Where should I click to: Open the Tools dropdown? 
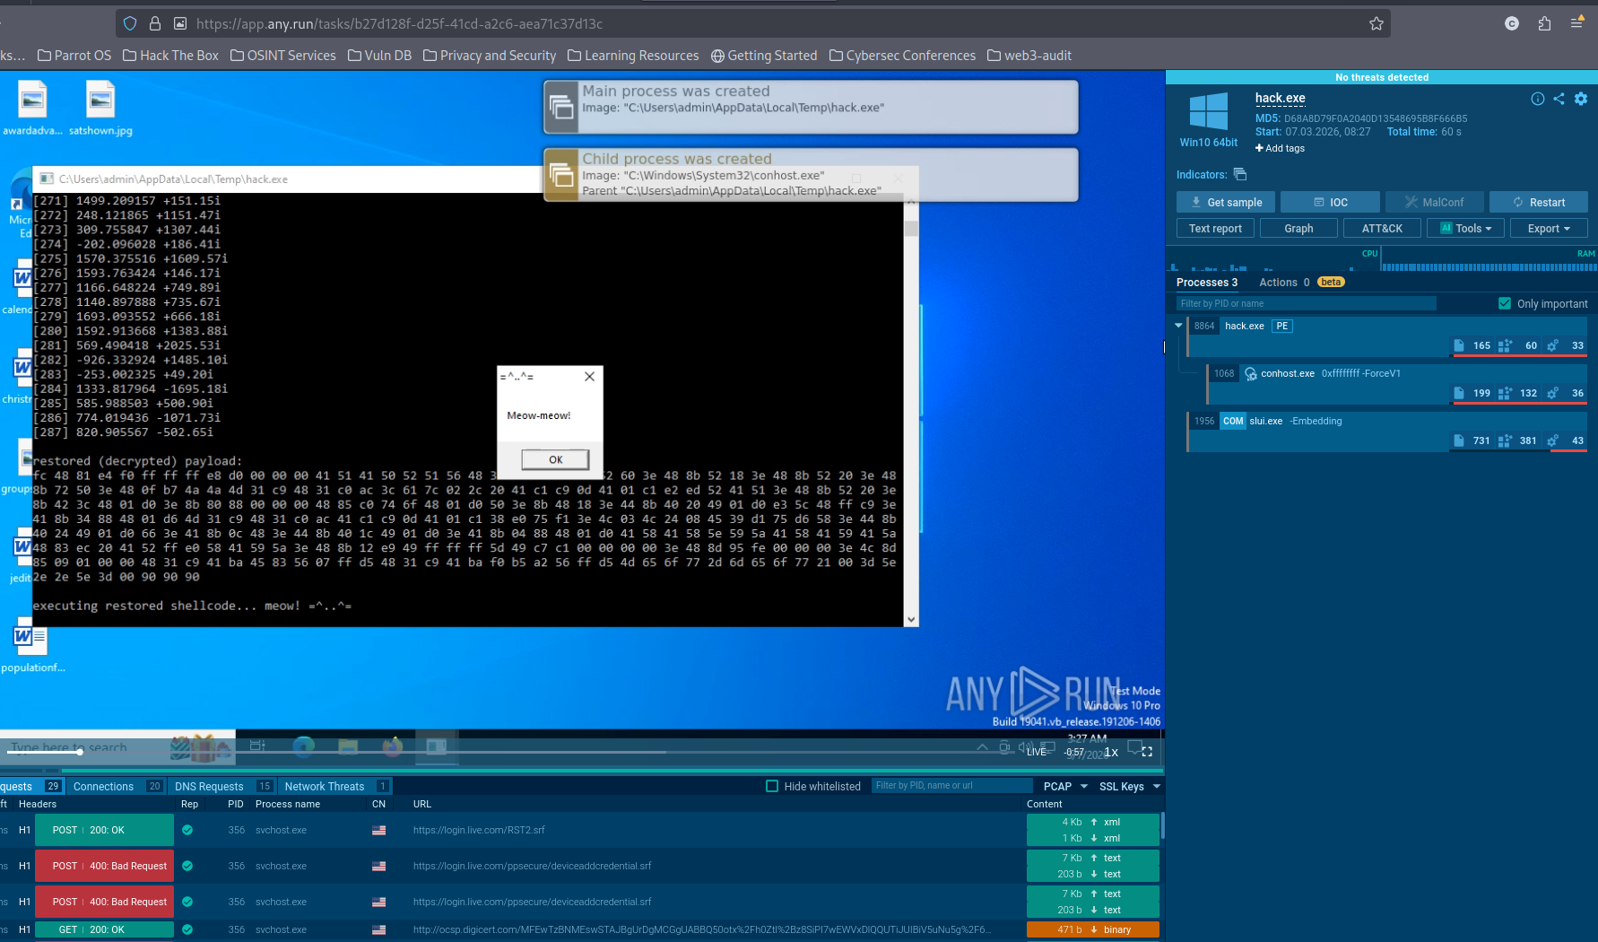click(1464, 228)
